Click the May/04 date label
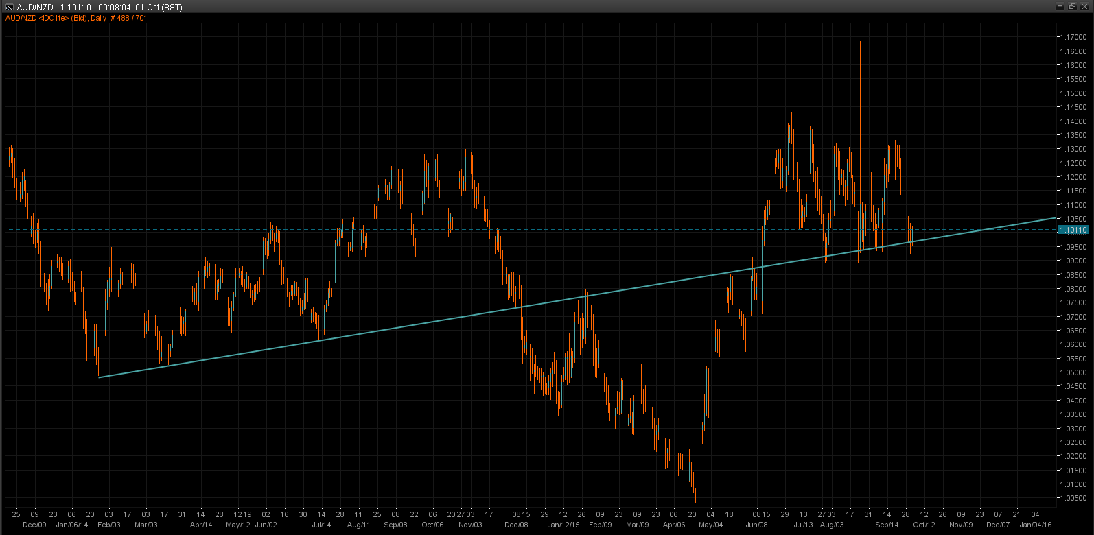Image resolution: width=1094 pixels, height=535 pixels. [x=711, y=525]
